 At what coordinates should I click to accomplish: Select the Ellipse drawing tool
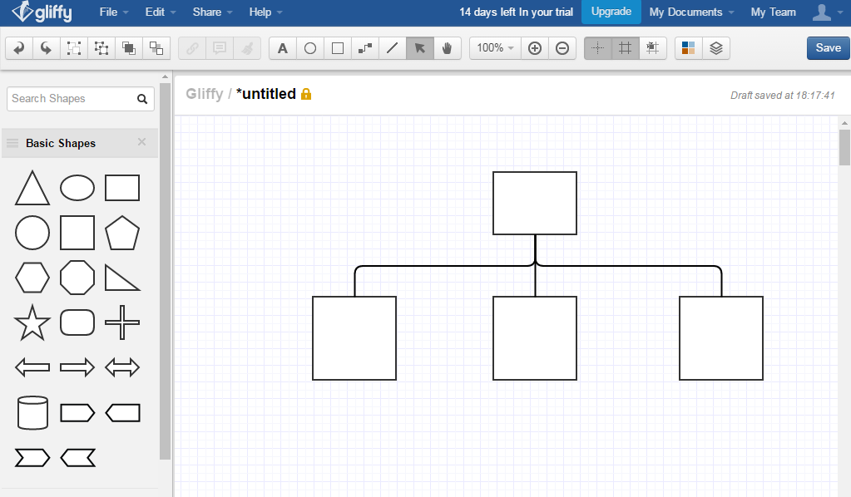point(310,48)
